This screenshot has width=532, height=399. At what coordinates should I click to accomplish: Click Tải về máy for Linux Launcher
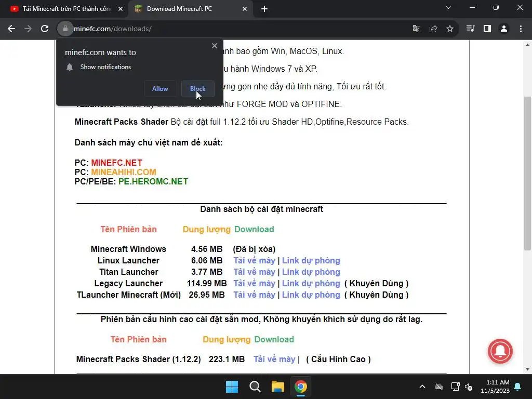pos(254,261)
